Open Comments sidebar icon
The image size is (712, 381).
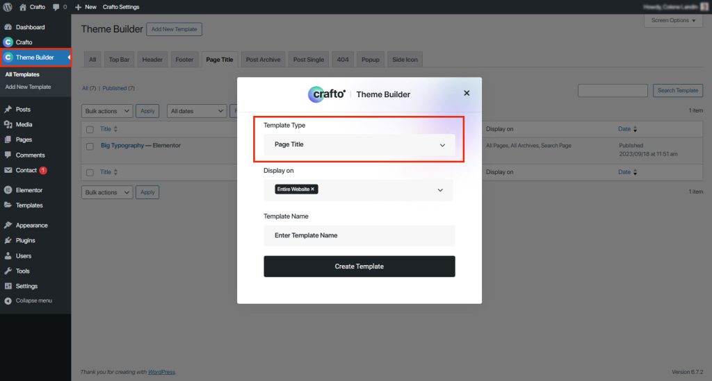point(8,155)
